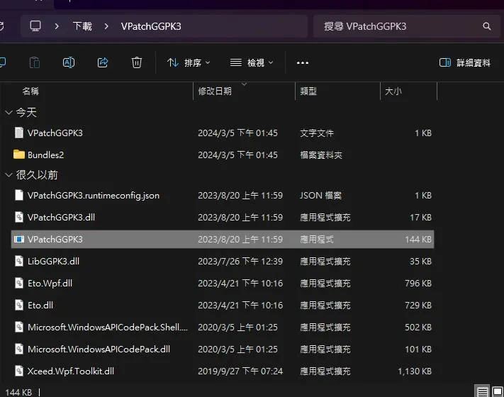This screenshot has width=504, height=397.
Task: Select Microsoft.WindowsAPICodePack.dll file
Action: (223, 349)
